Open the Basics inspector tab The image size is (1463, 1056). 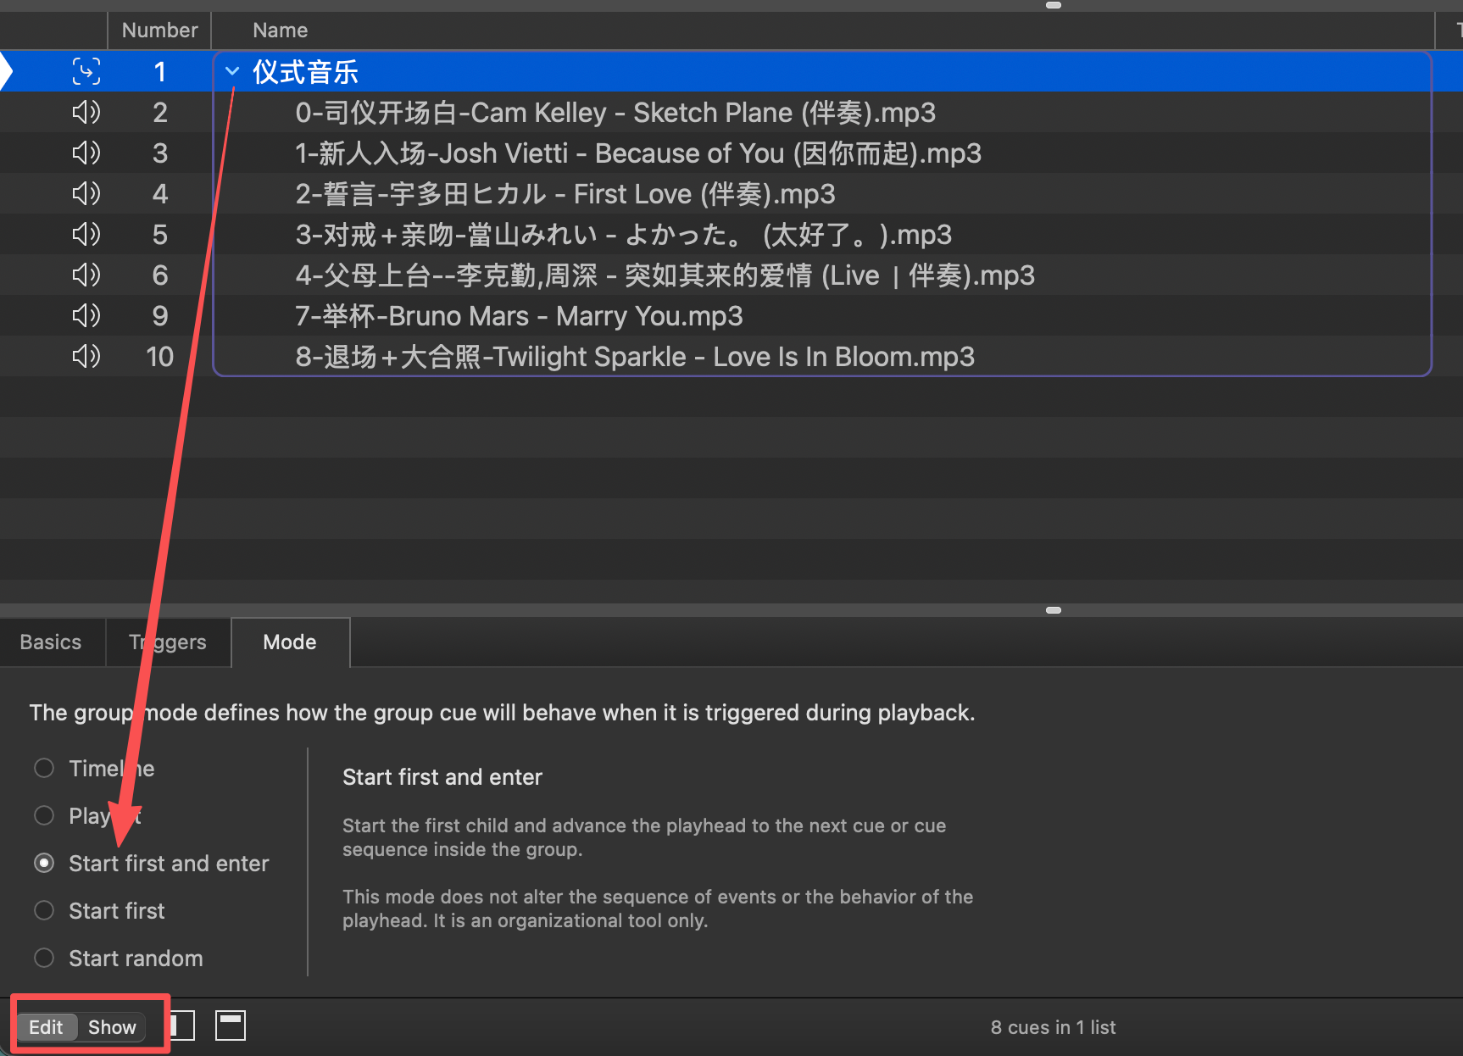point(51,642)
